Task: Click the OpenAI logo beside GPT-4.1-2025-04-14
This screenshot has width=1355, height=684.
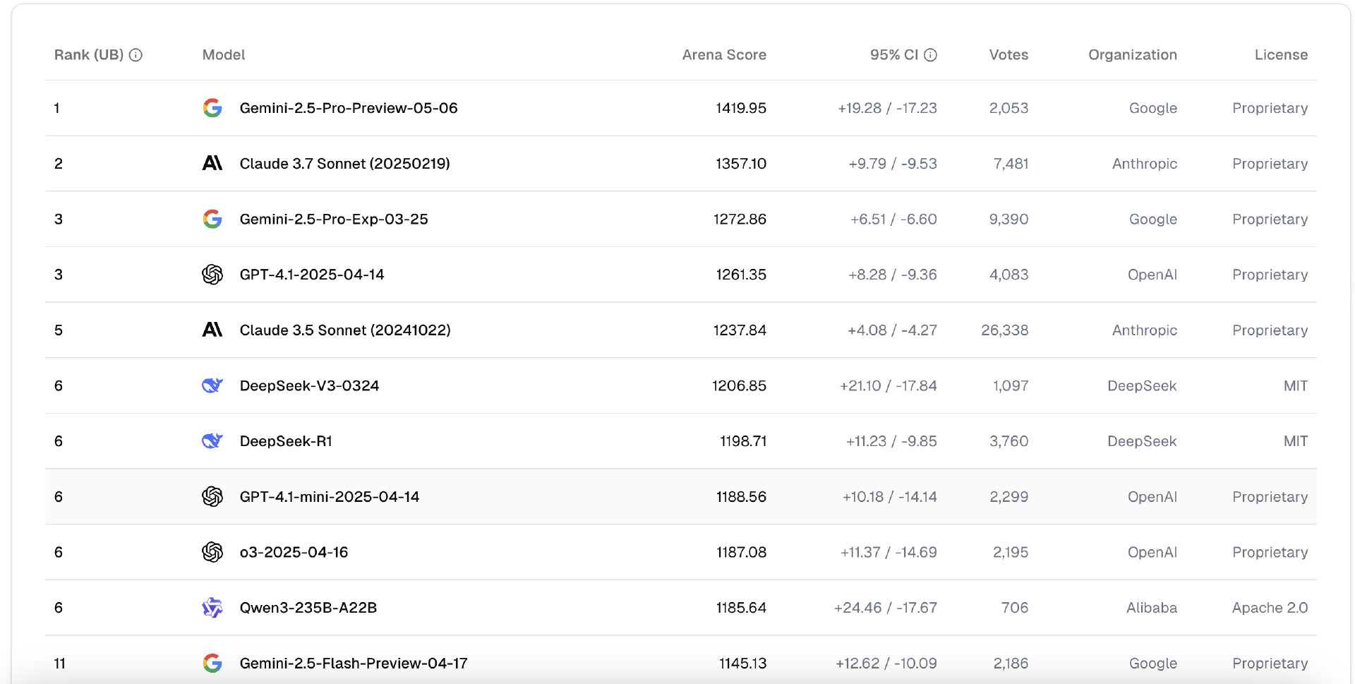Action: point(212,275)
